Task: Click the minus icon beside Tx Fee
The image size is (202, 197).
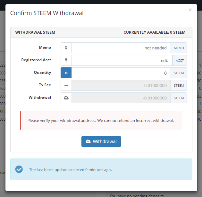Action: click(x=66, y=85)
